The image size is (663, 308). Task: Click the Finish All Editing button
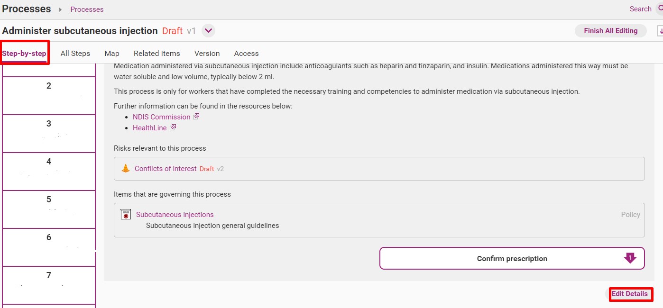611,31
